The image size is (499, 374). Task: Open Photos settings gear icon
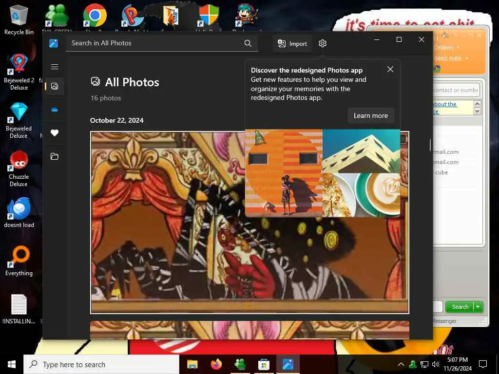tap(323, 43)
